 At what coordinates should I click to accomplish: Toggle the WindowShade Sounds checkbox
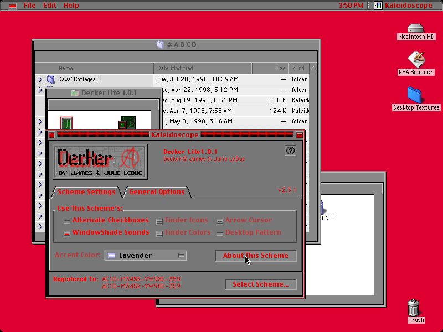tap(67, 234)
